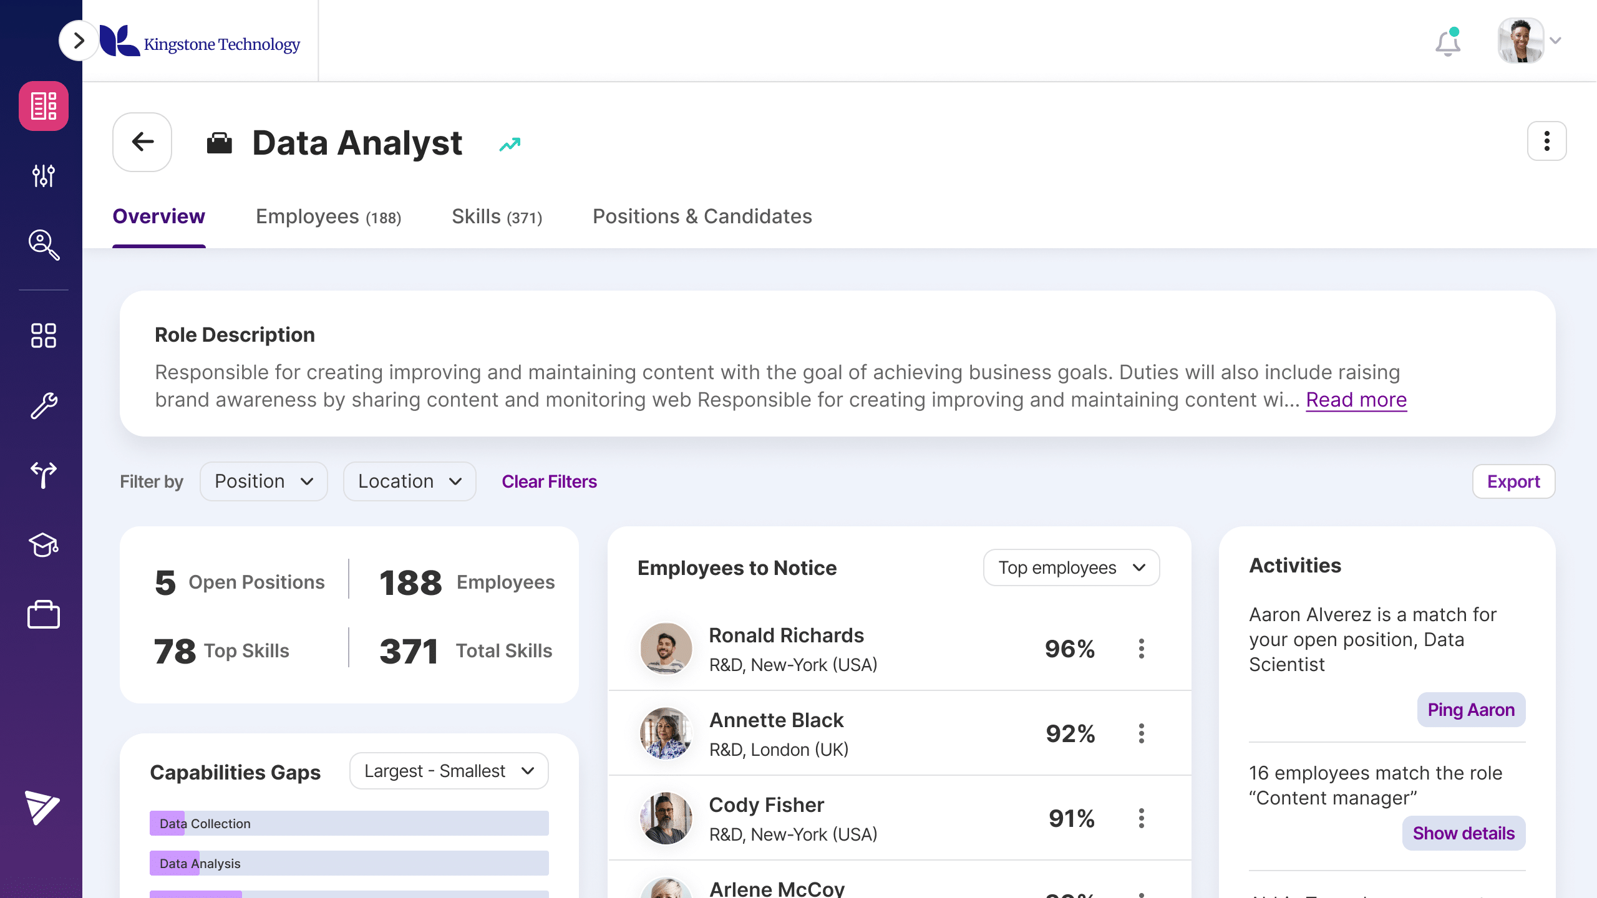Screen dimensions: 1597x898
Task: Switch to the Overview tab
Action: [x=158, y=216]
